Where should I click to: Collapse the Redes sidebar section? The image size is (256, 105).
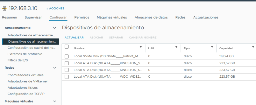[55, 68]
